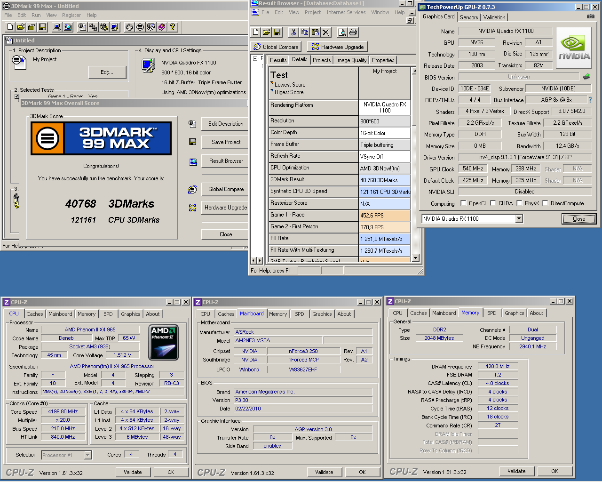Viewport: 602px width, 482px height.
Task: Open the Run menu in 3DMark 99 Max
Action: point(36,15)
